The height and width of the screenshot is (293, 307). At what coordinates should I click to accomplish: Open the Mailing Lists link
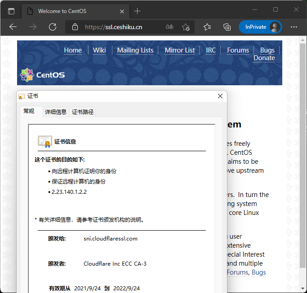point(135,50)
